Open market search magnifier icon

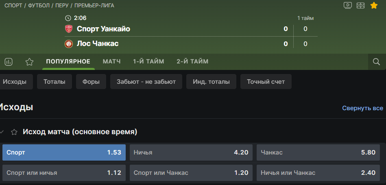(376, 62)
